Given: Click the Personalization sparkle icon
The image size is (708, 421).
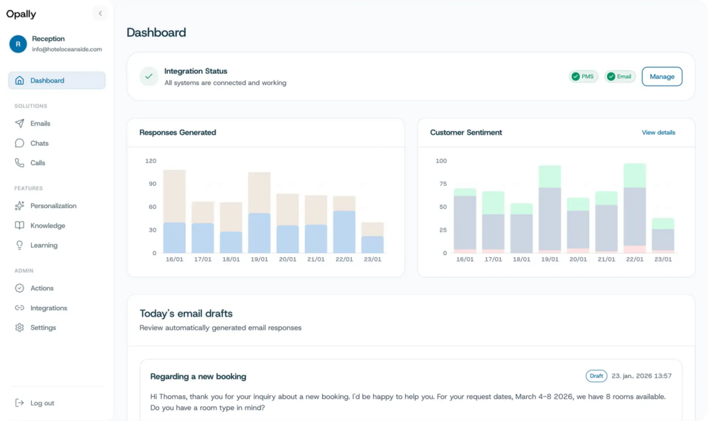Looking at the screenshot, I should pos(19,206).
